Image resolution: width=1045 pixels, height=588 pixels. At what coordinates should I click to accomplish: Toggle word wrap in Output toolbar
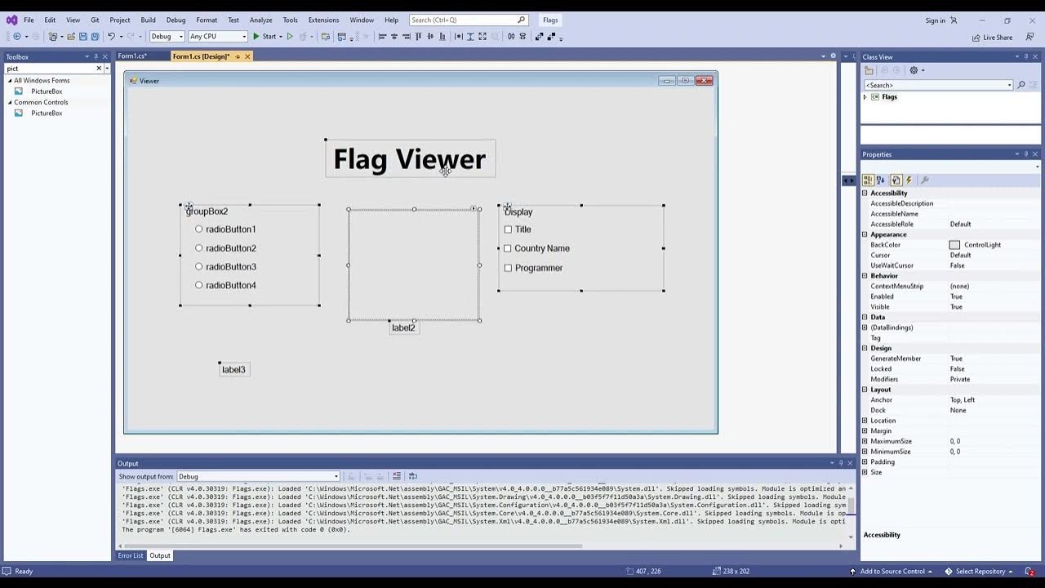(x=412, y=476)
